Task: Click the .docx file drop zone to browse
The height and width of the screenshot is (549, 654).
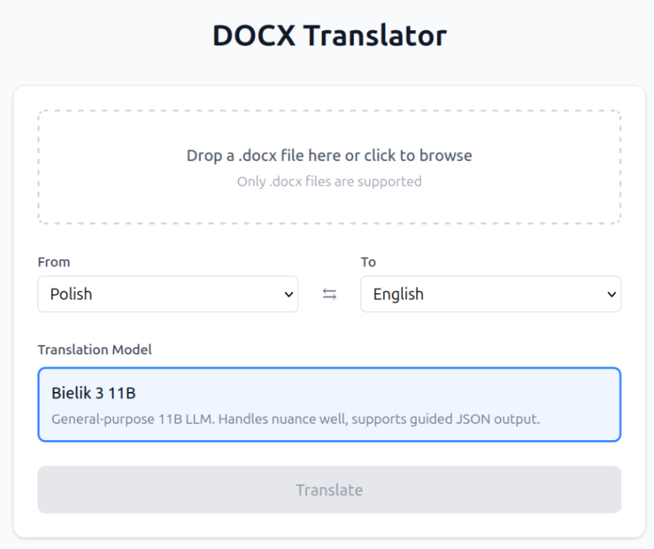Action: click(x=329, y=167)
